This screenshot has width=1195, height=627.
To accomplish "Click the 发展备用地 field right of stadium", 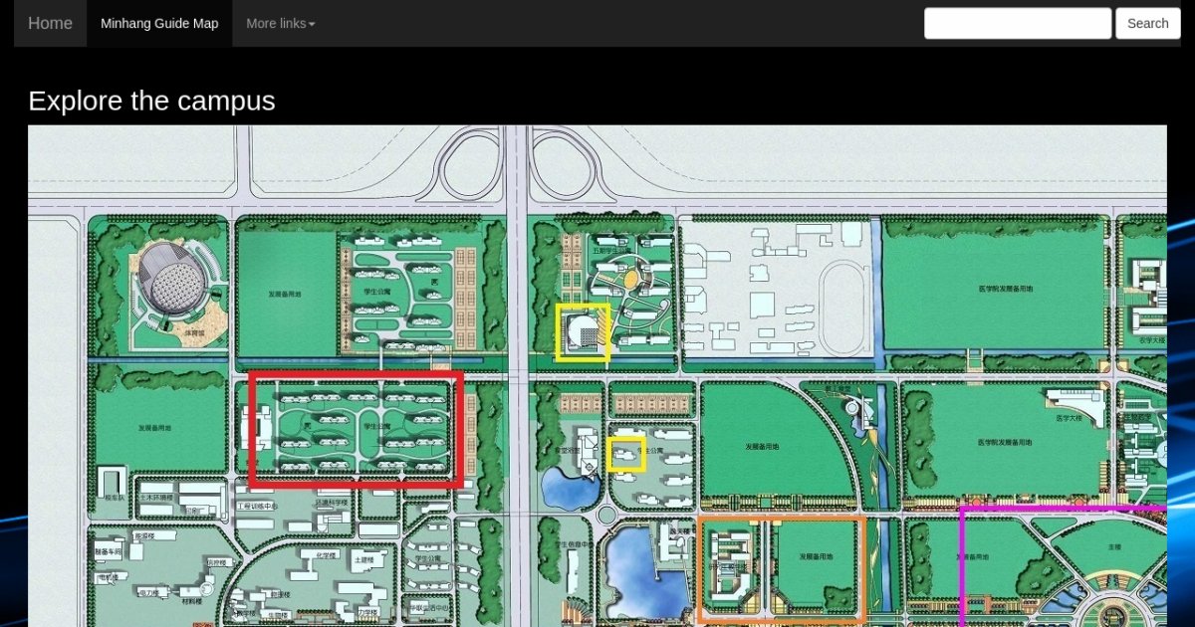I will (x=287, y=293).
